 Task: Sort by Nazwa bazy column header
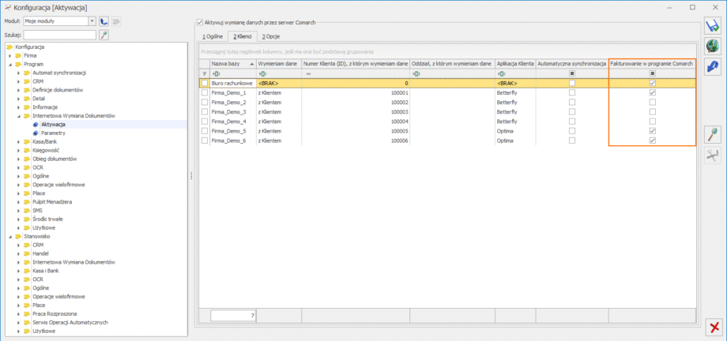tap(229, 62)
